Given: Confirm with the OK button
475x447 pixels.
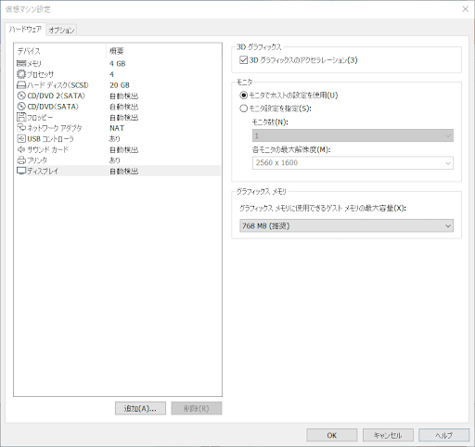Looking at the screenshot, I should 332,435.
